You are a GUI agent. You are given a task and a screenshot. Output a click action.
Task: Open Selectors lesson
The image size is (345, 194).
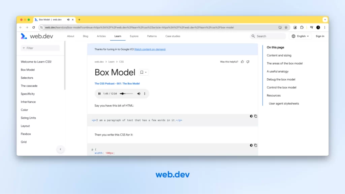(x=27, y=78)
